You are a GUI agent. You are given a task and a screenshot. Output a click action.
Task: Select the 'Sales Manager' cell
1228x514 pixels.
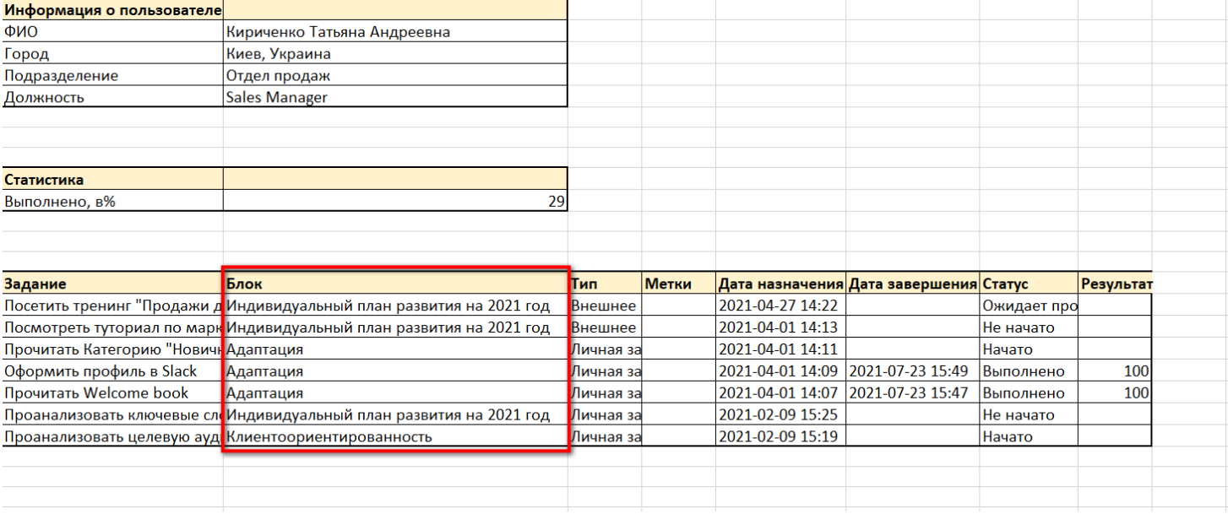point(395,96)
